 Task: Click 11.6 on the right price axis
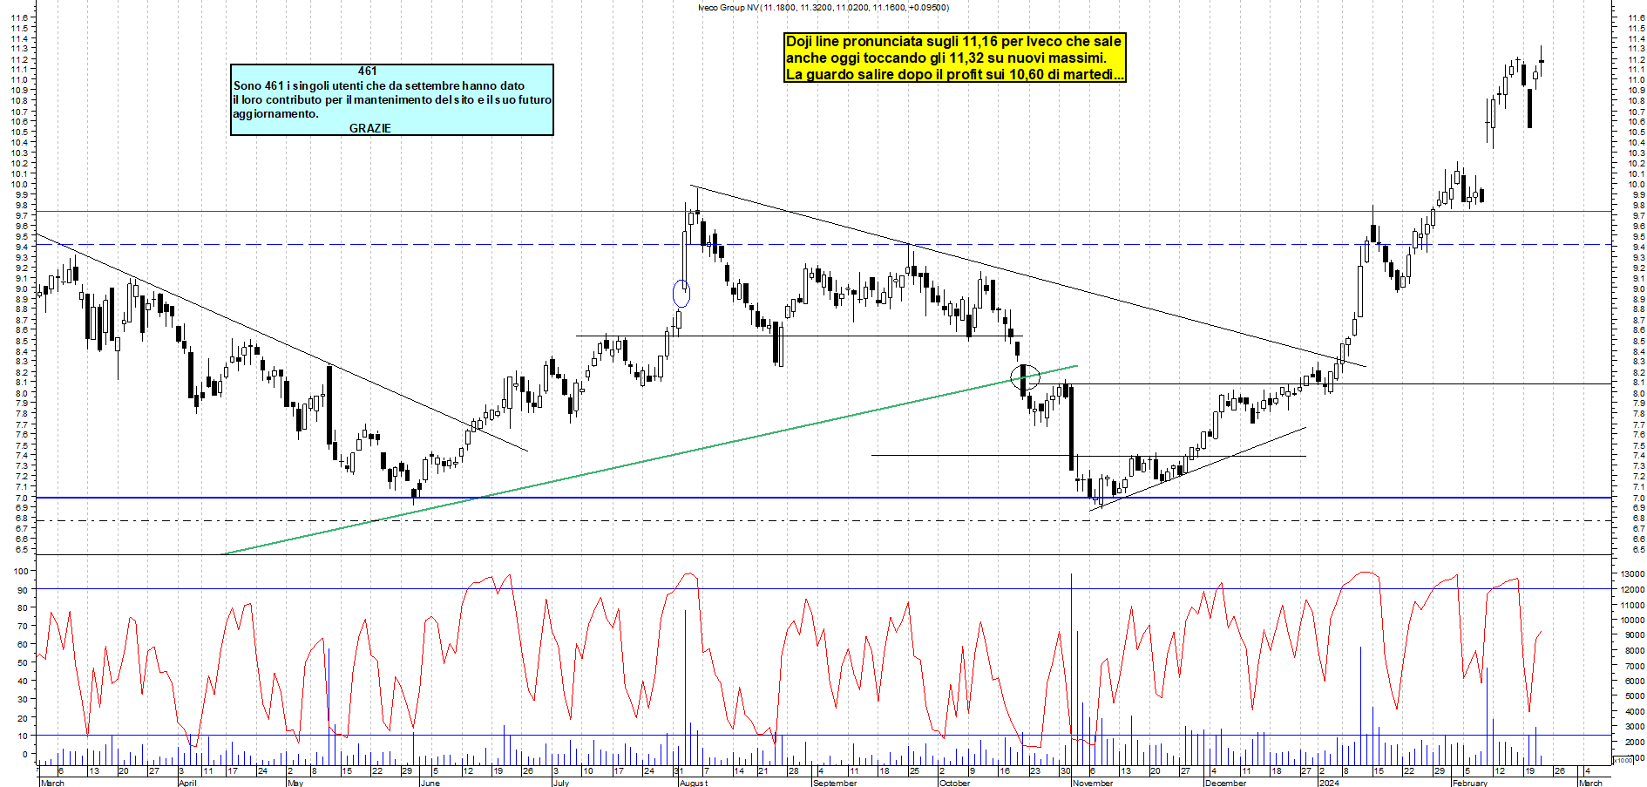(1636, 18)
